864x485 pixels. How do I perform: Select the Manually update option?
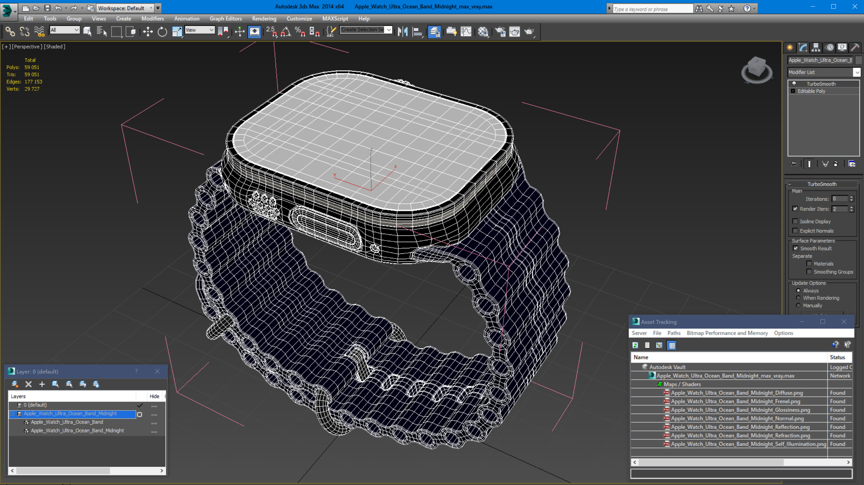[x=798, y=305]
